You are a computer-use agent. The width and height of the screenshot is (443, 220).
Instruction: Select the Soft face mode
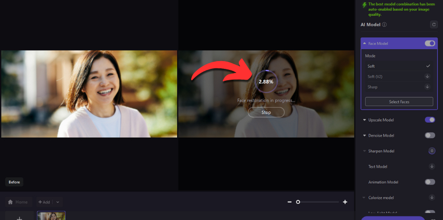tap(399, 66)
